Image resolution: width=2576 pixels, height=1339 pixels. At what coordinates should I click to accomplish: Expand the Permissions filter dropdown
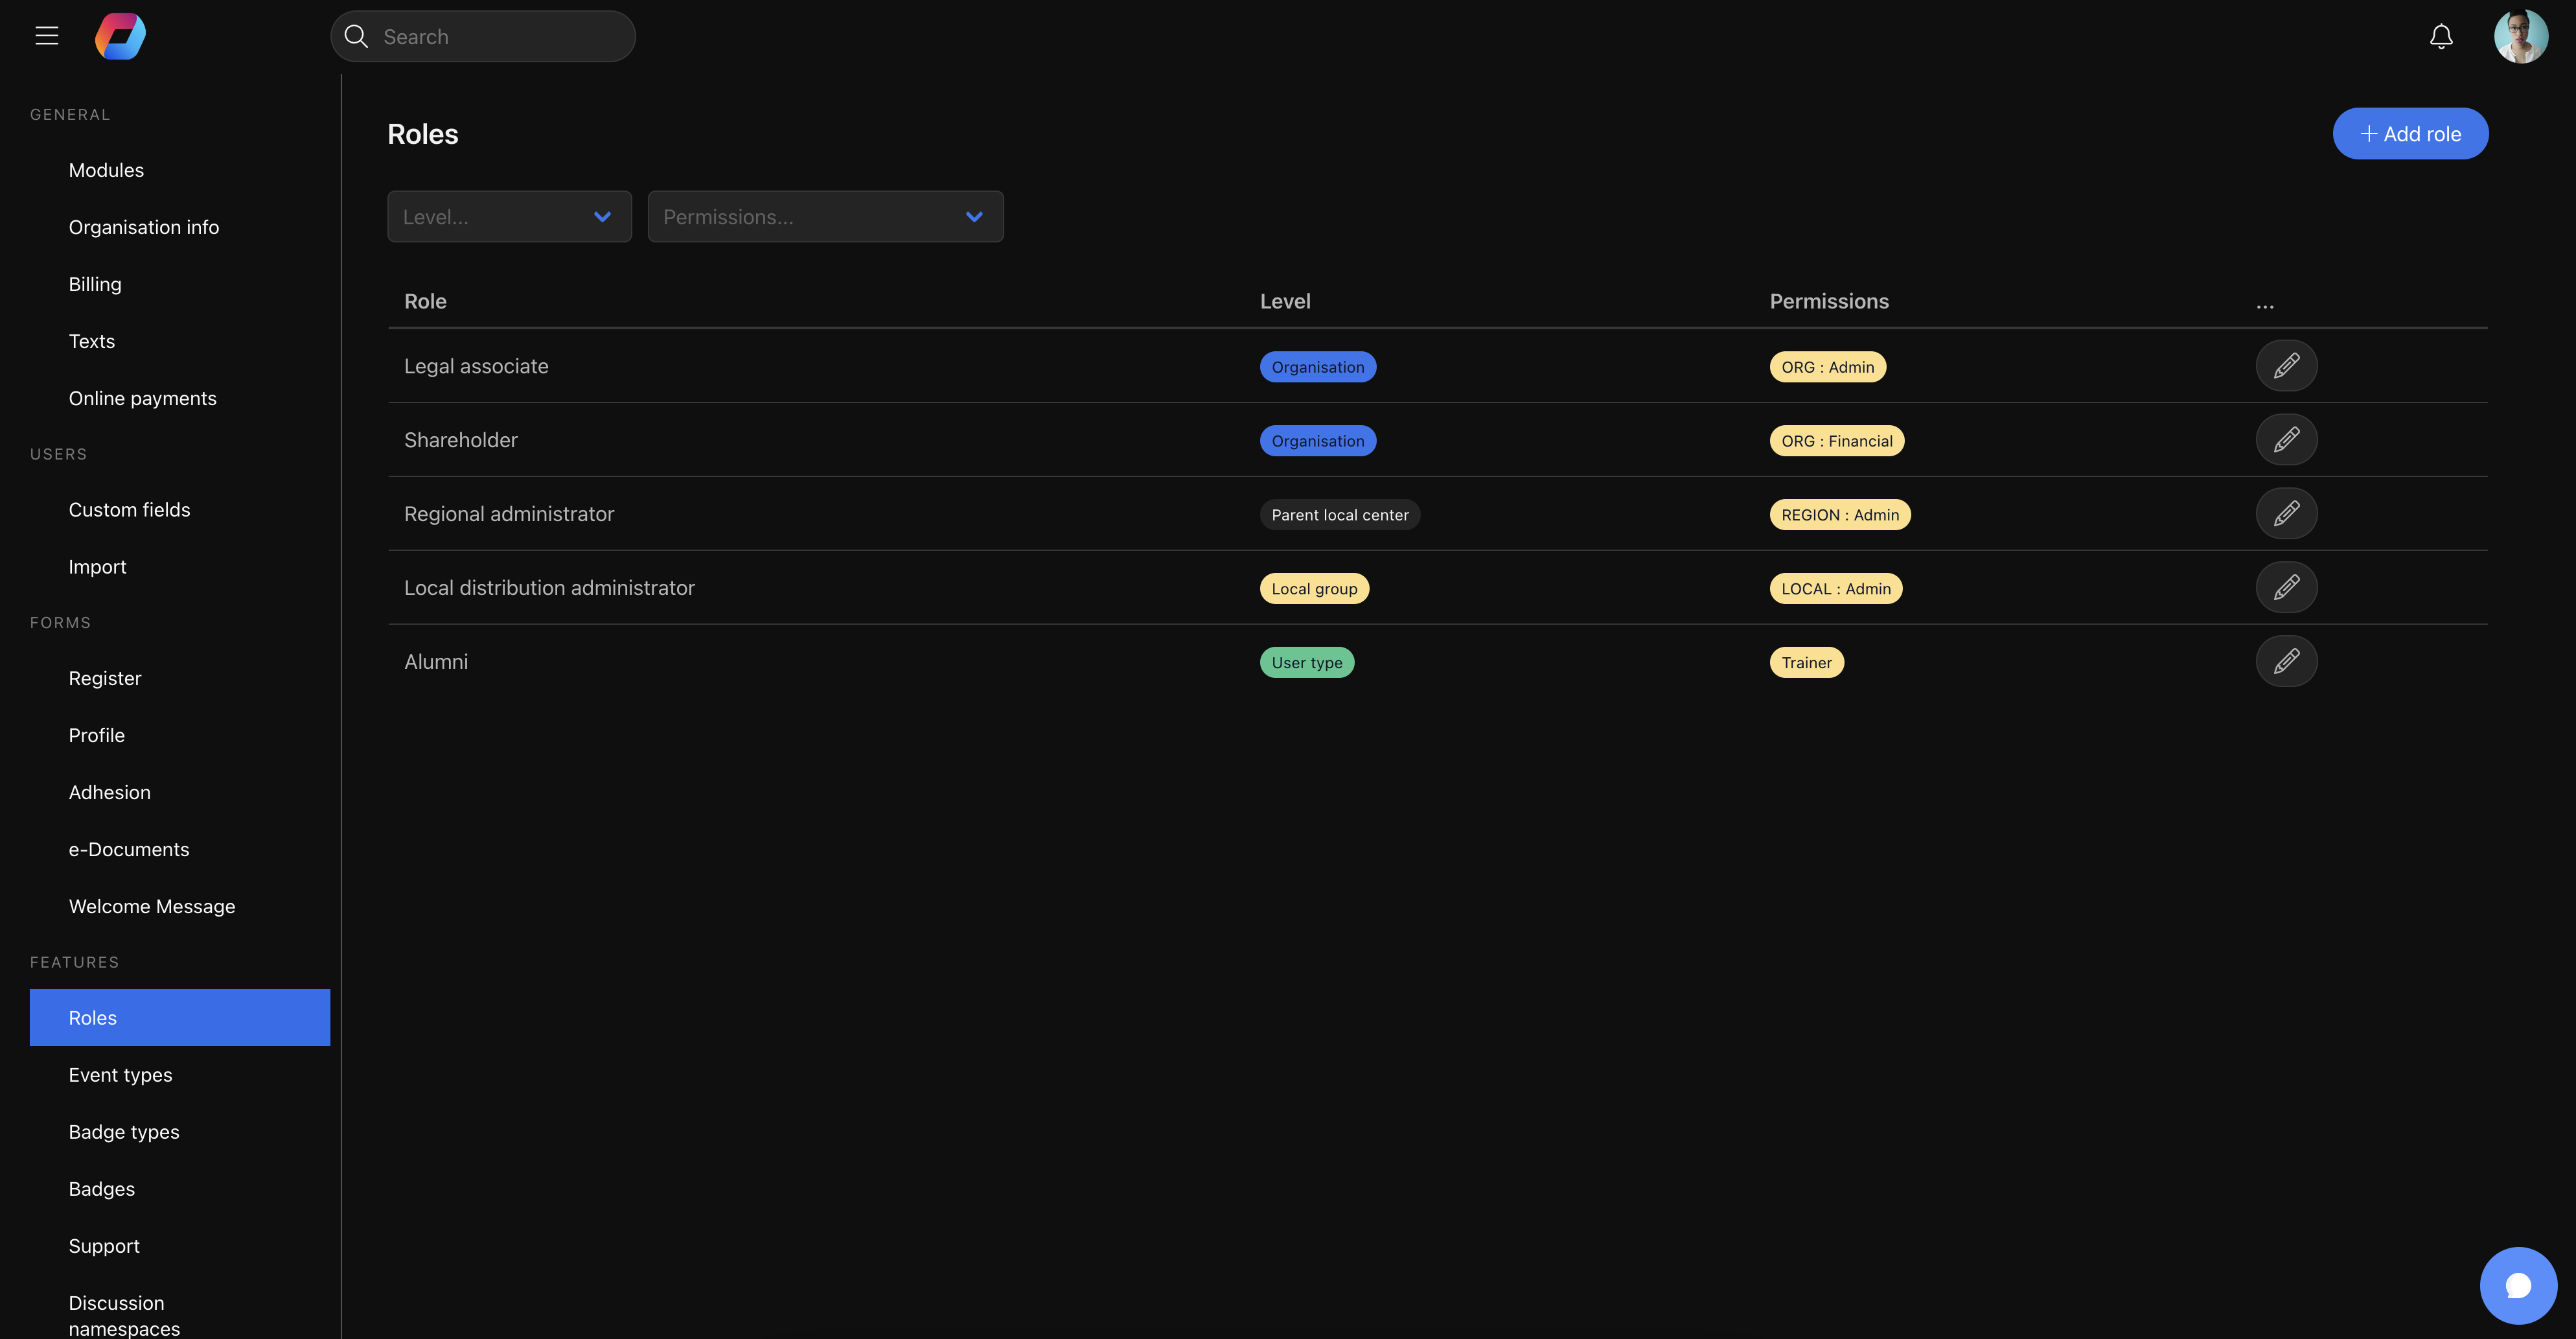pyautogui.click(x=825, y=217)
